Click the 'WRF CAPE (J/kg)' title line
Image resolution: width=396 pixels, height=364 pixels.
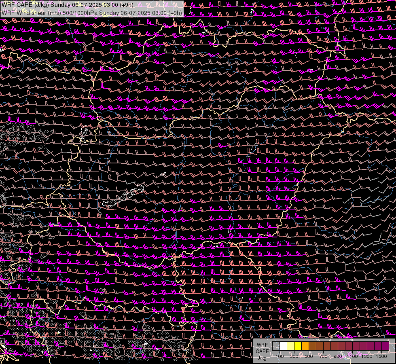click(x=68, y=5)
